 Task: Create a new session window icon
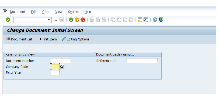tap(140, 20)
